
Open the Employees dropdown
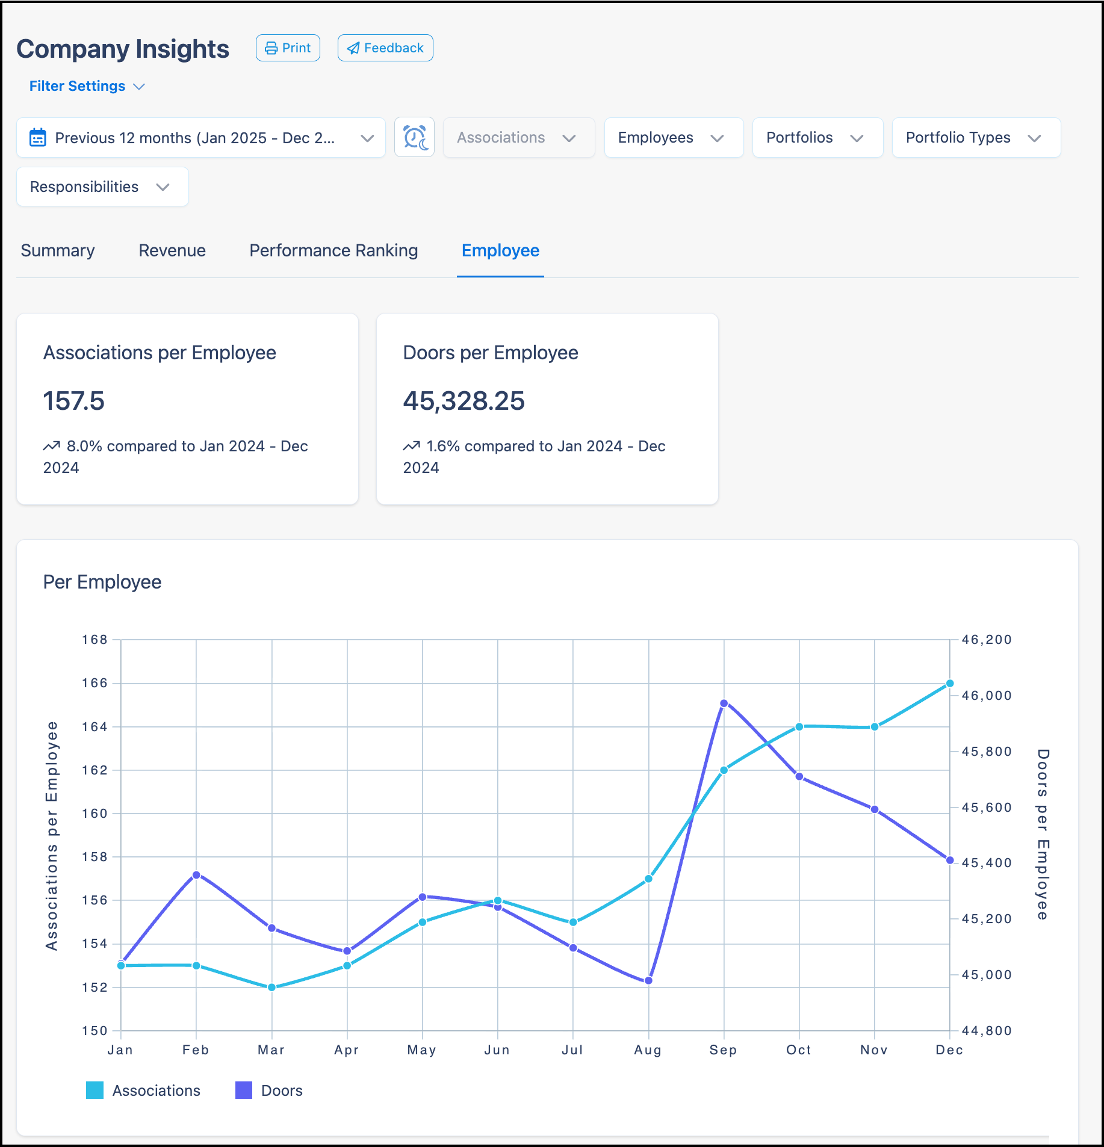click(x=672, y=137)
